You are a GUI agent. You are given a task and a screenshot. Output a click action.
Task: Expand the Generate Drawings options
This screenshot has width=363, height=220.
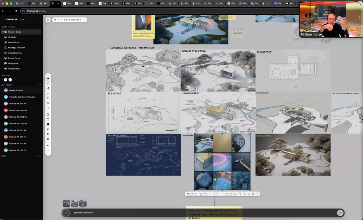tap(229, 194)
